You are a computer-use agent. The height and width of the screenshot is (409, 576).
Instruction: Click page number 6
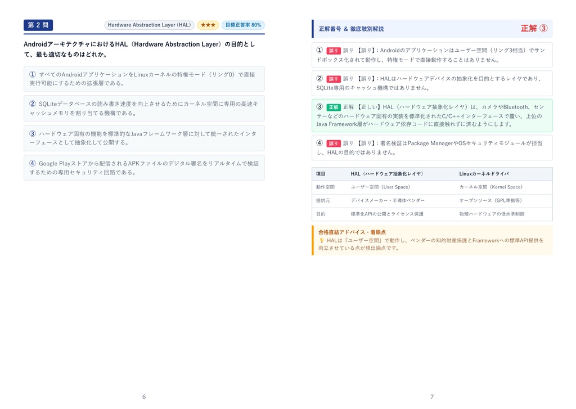tap(144, 397)
